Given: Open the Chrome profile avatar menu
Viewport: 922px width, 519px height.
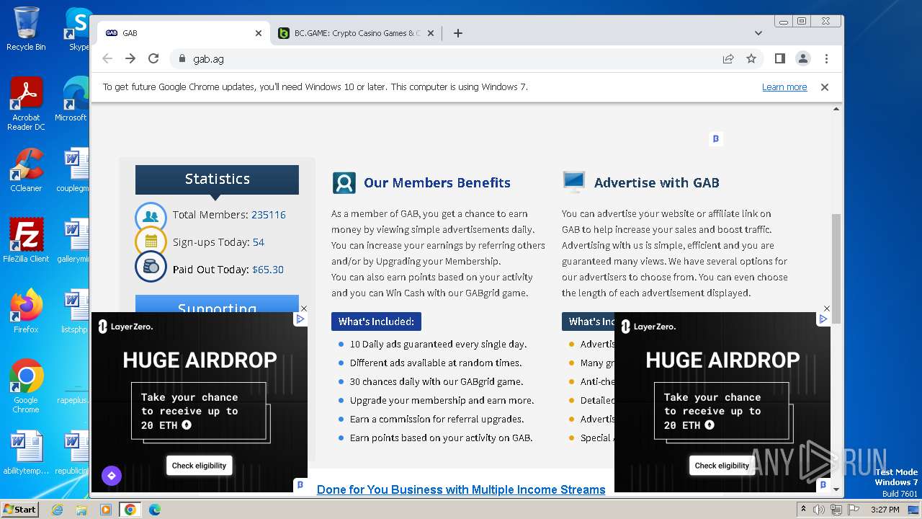Looking at the screenshot, I should point(802,58).
